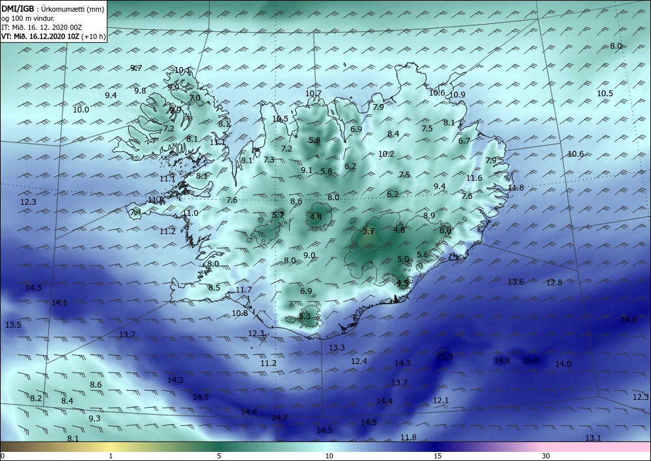Select the 7.0 value on the map

click(x=195, y=98)
